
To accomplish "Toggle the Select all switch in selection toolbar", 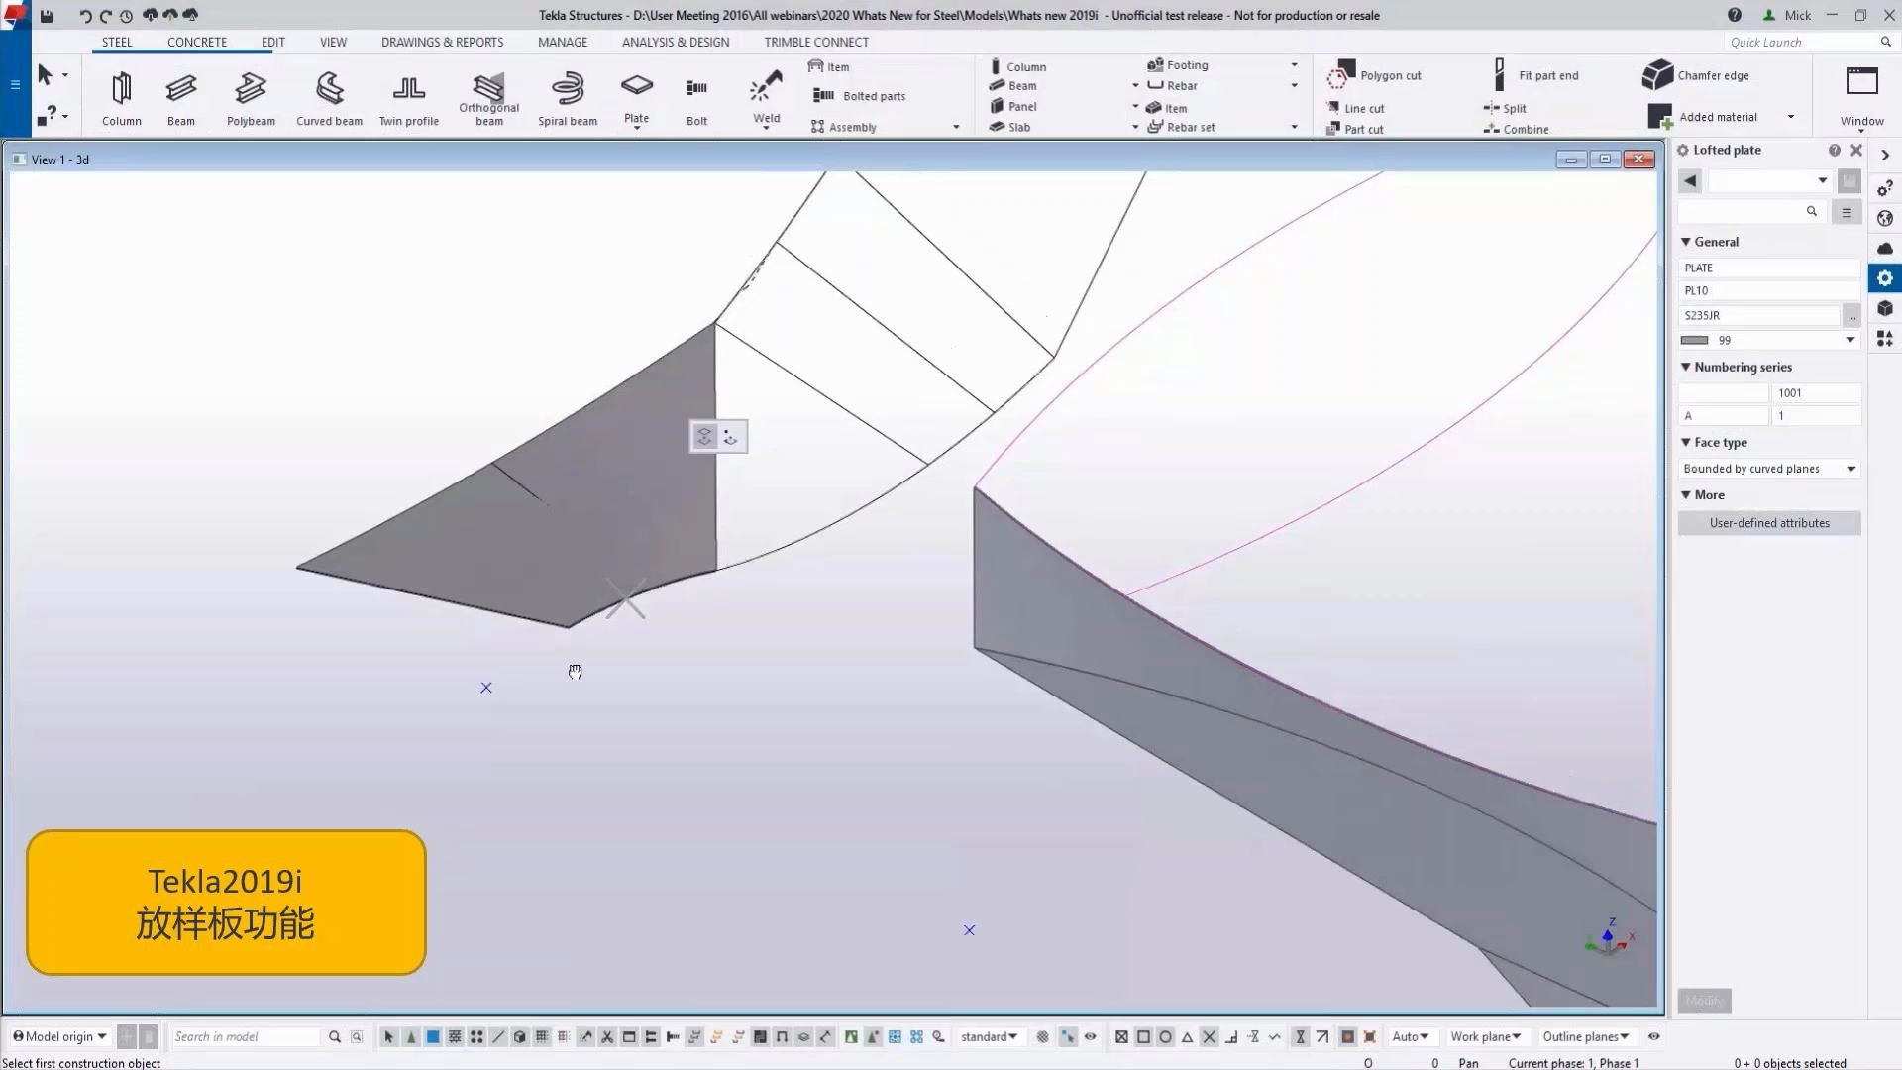I will pos(389,1036).
